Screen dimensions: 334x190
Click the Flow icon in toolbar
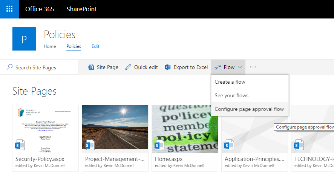pyautogui.click(x=218, y=67)
